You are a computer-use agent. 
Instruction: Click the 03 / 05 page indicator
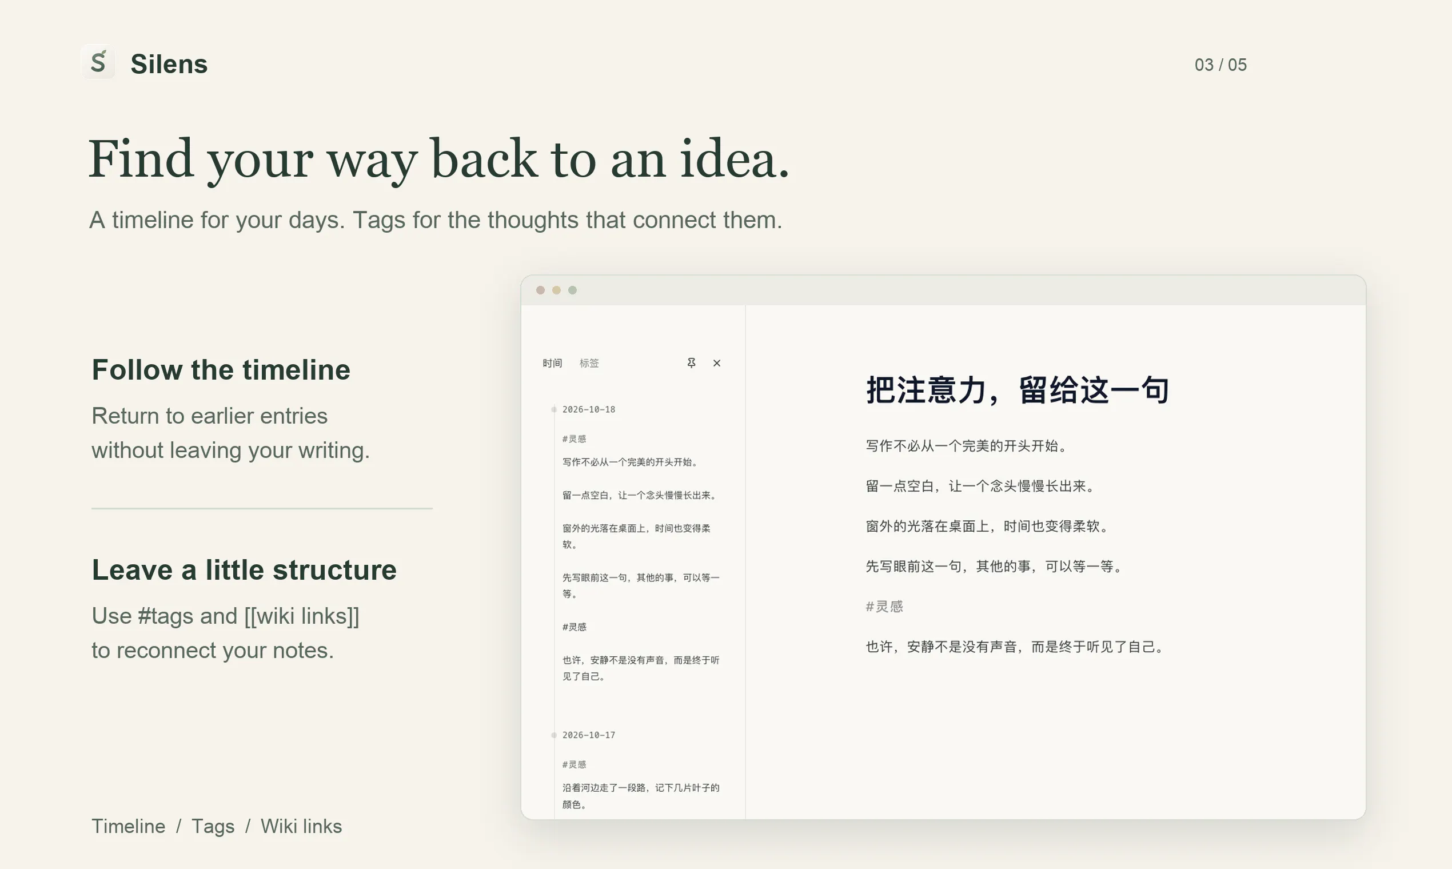coord(1220,65)
